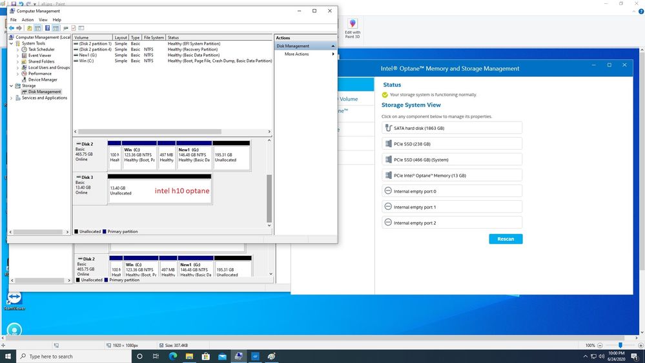Collapse Storage tree node
The width and height of the screenshot is (645, 363).
point(12,86)
